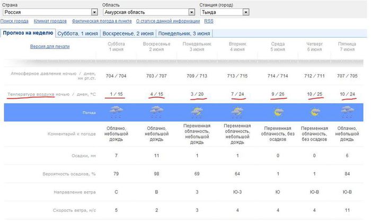Click the Комментарий к погоде row label

point(72,134)
